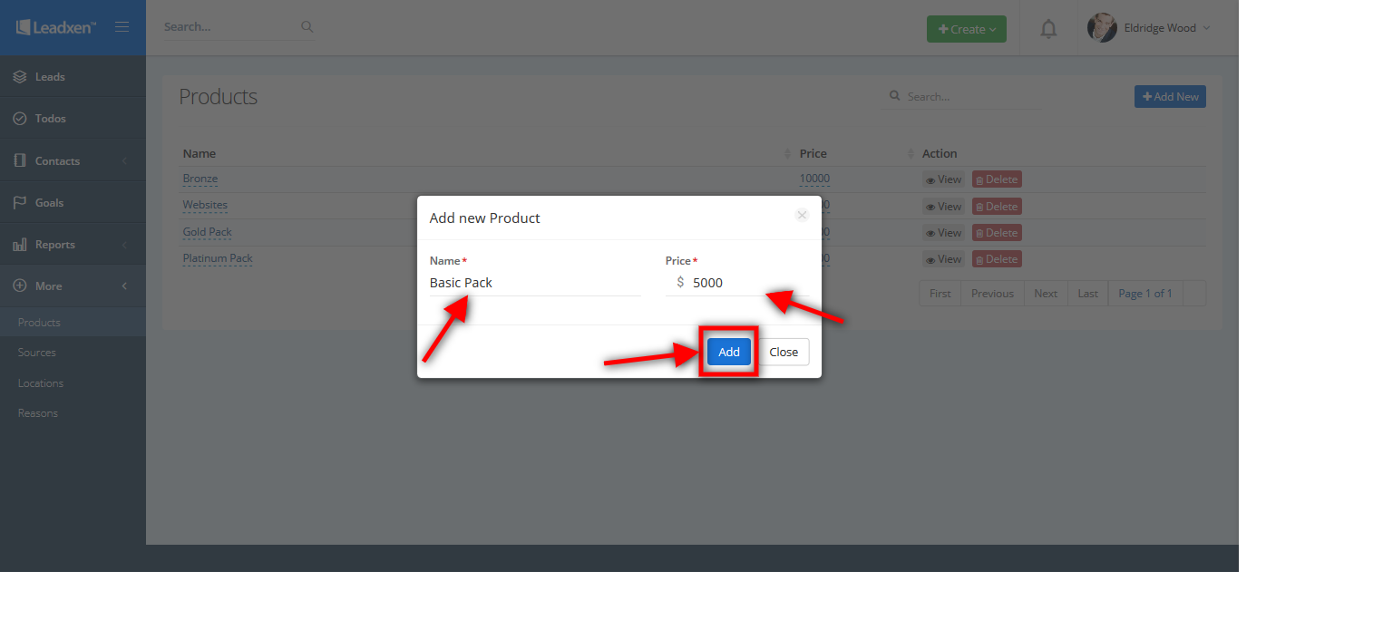Click the Contacts book icon
1383x639 pixels.
[x=20, y=160]
